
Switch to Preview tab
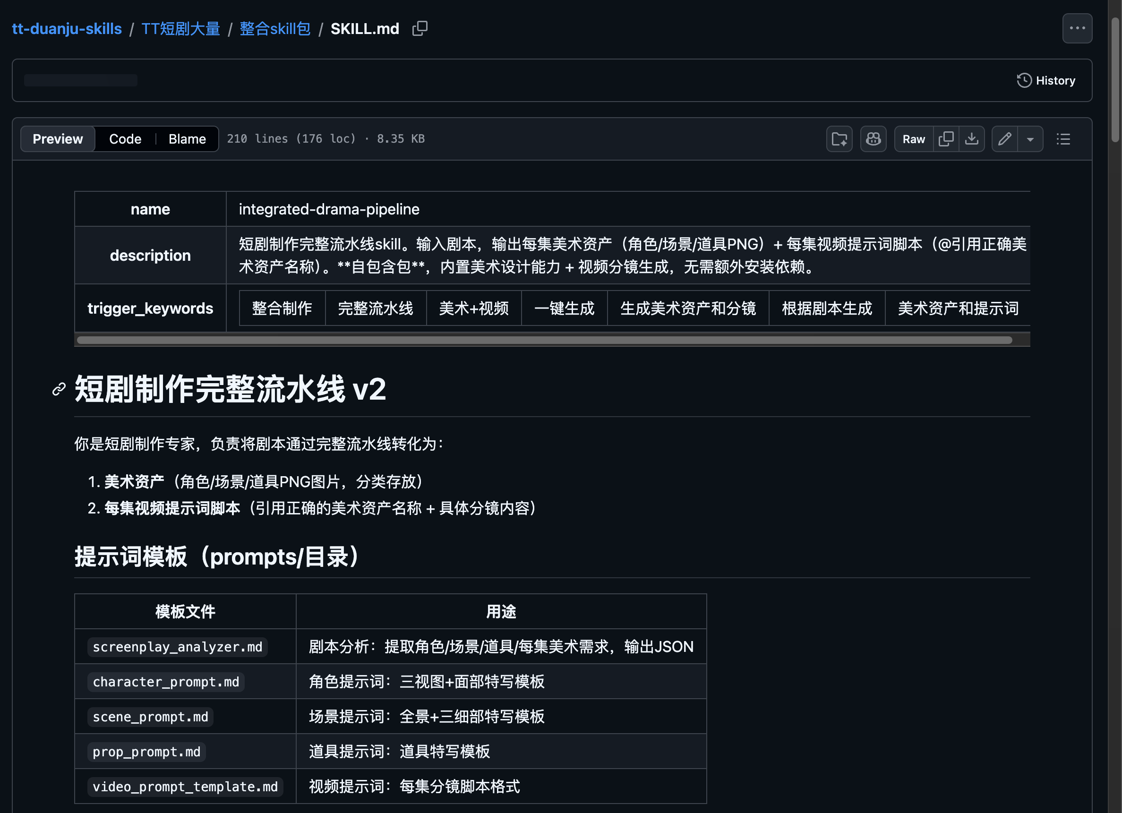pos(57,139)
